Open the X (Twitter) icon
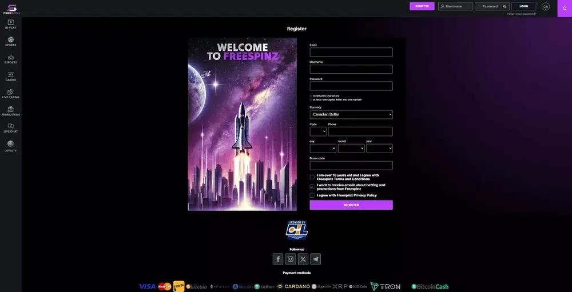Image resolution: width=572 pixels, height=292 pixels. point(303,259)
